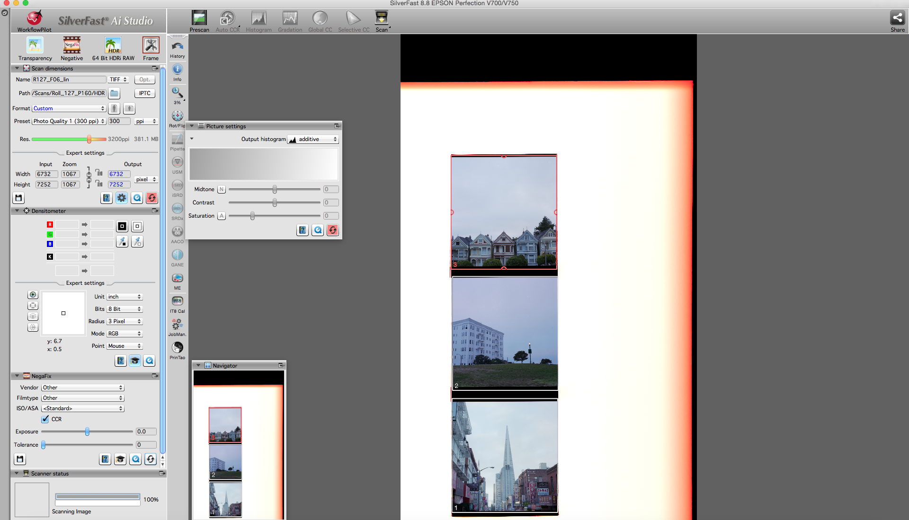Toggle the height proportion lock
909x520 pixels.
pos(99,183)
